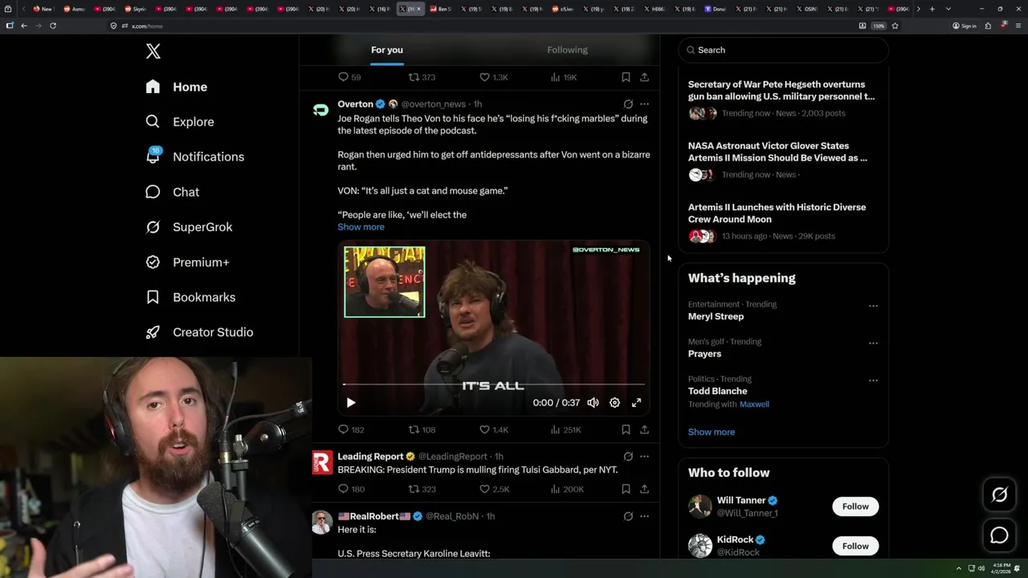The image size is (1028, 578).
Task: Reload the page in browser
Action: pyautogui.click(x=53, y=26)
